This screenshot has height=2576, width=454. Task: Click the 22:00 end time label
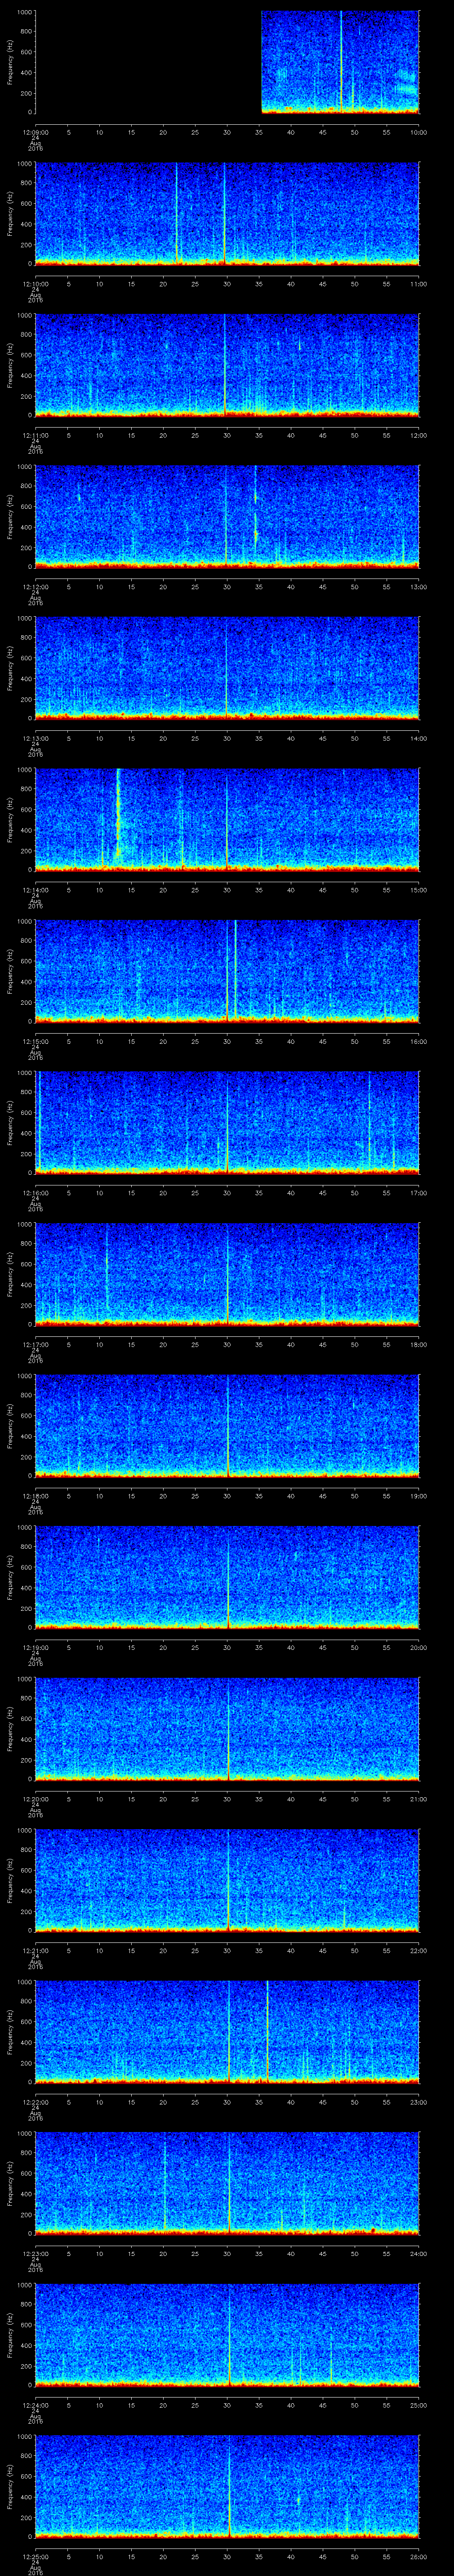418,1950
